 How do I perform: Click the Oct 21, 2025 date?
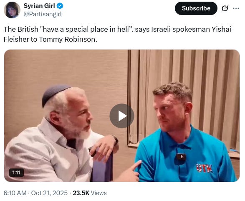[x=49, y=193]
